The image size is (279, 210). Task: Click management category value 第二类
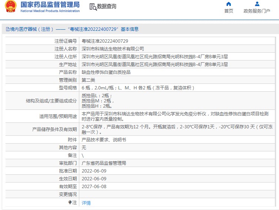89,80
